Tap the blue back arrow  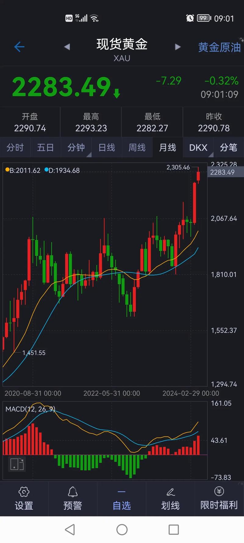coord(19,47)
